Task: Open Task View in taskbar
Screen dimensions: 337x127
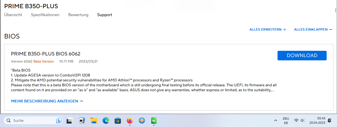Action: (70, 120)
